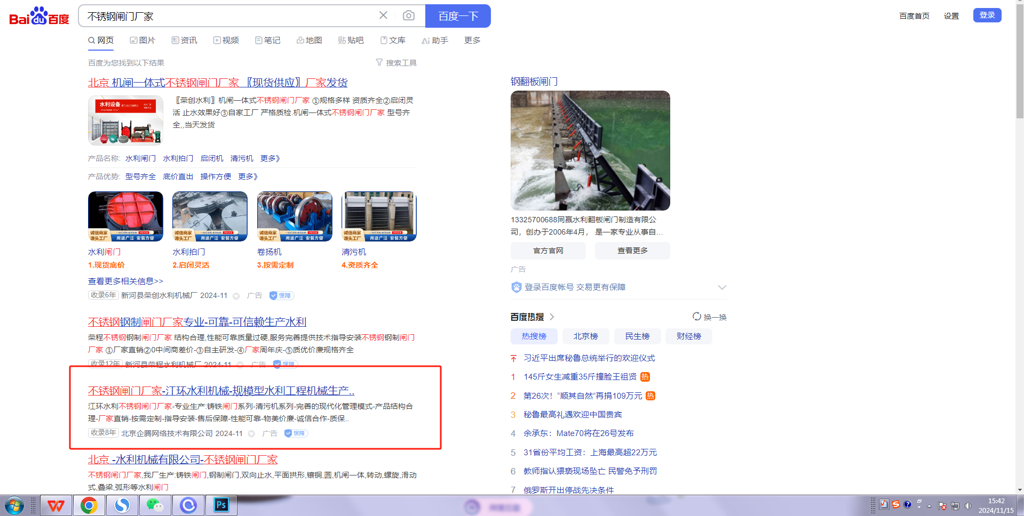Show hidden tray icons arrow

coord(929,506)
